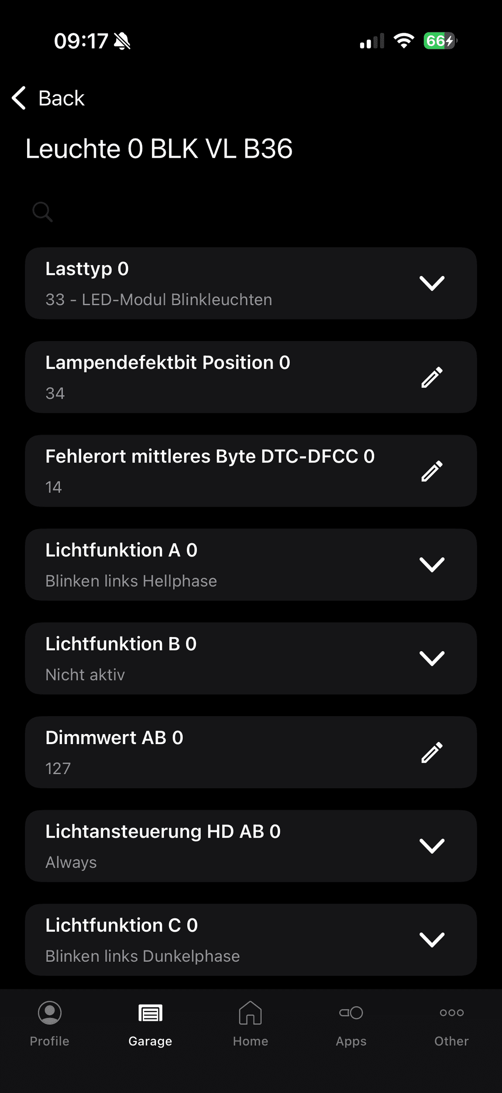
Task: Tap the battery indicator in status bar
Action: click(440, 41)
